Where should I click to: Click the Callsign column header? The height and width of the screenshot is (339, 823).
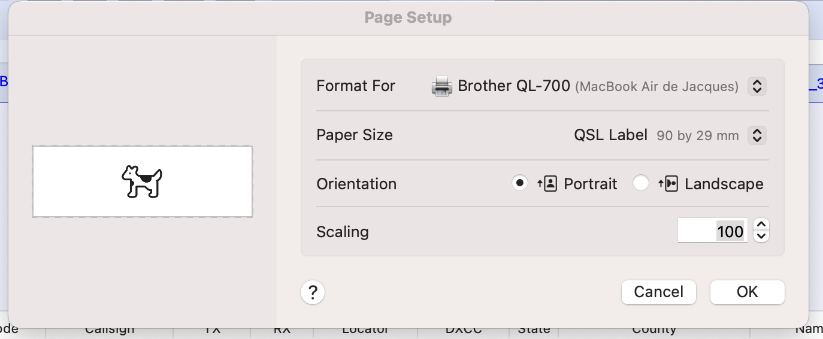click(110, 329)
